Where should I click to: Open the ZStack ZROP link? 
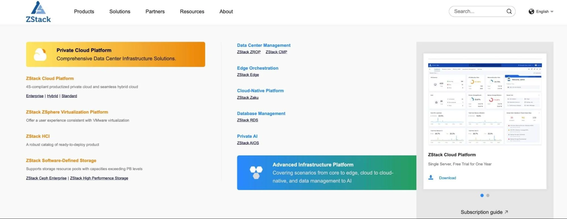click(x=249, y=52)
